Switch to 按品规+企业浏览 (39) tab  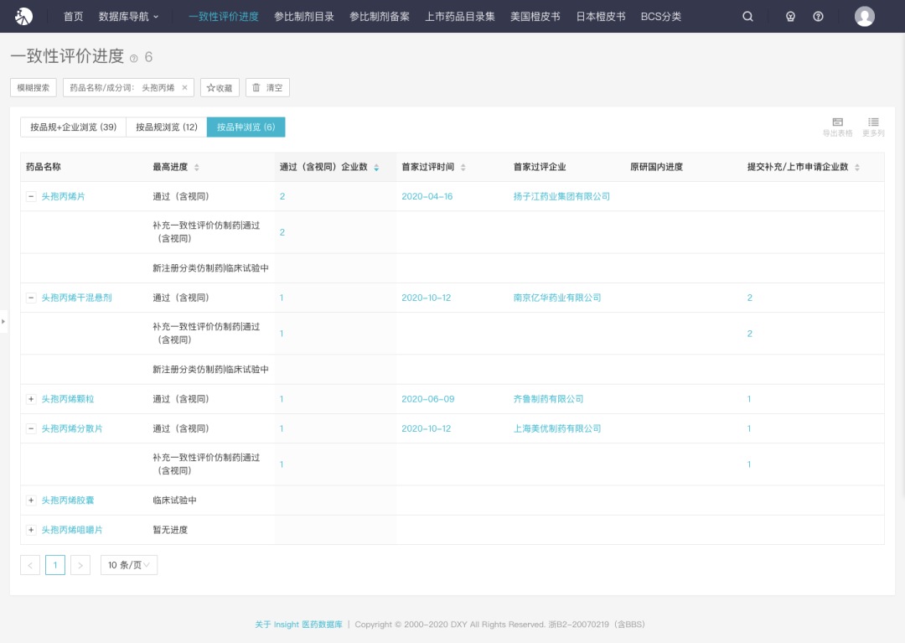coord(73,127)
